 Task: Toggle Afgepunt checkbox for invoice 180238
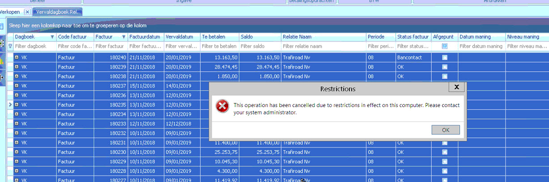click(x=445, y=76)
